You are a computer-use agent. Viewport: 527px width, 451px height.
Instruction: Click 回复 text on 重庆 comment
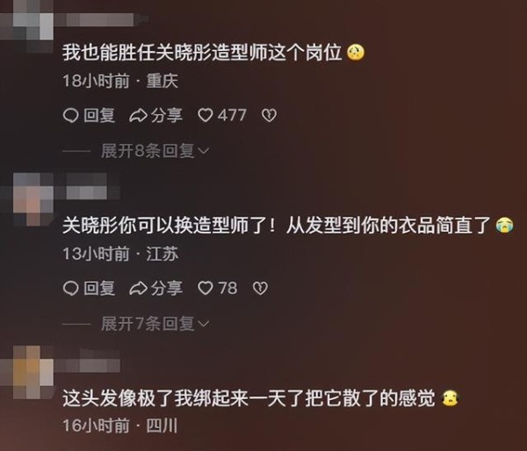pos(99,116)
